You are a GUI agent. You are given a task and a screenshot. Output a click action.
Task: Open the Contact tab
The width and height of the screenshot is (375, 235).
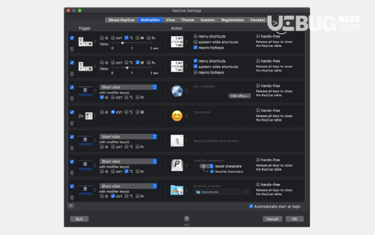[257, 20]
